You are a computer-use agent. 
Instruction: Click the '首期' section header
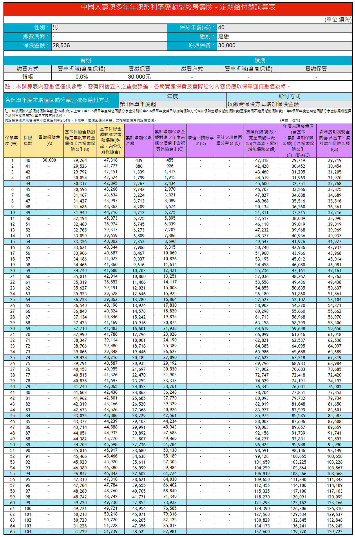coord(86,60)
